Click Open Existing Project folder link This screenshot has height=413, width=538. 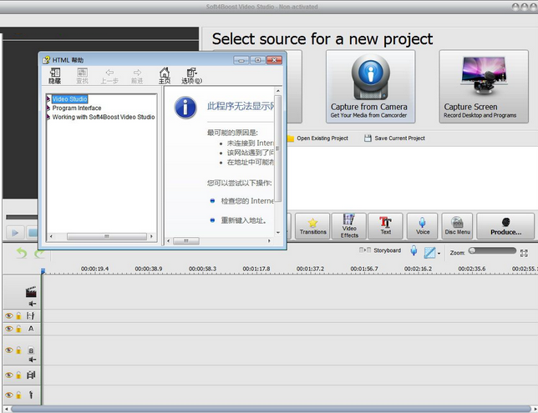click(317, 139)
